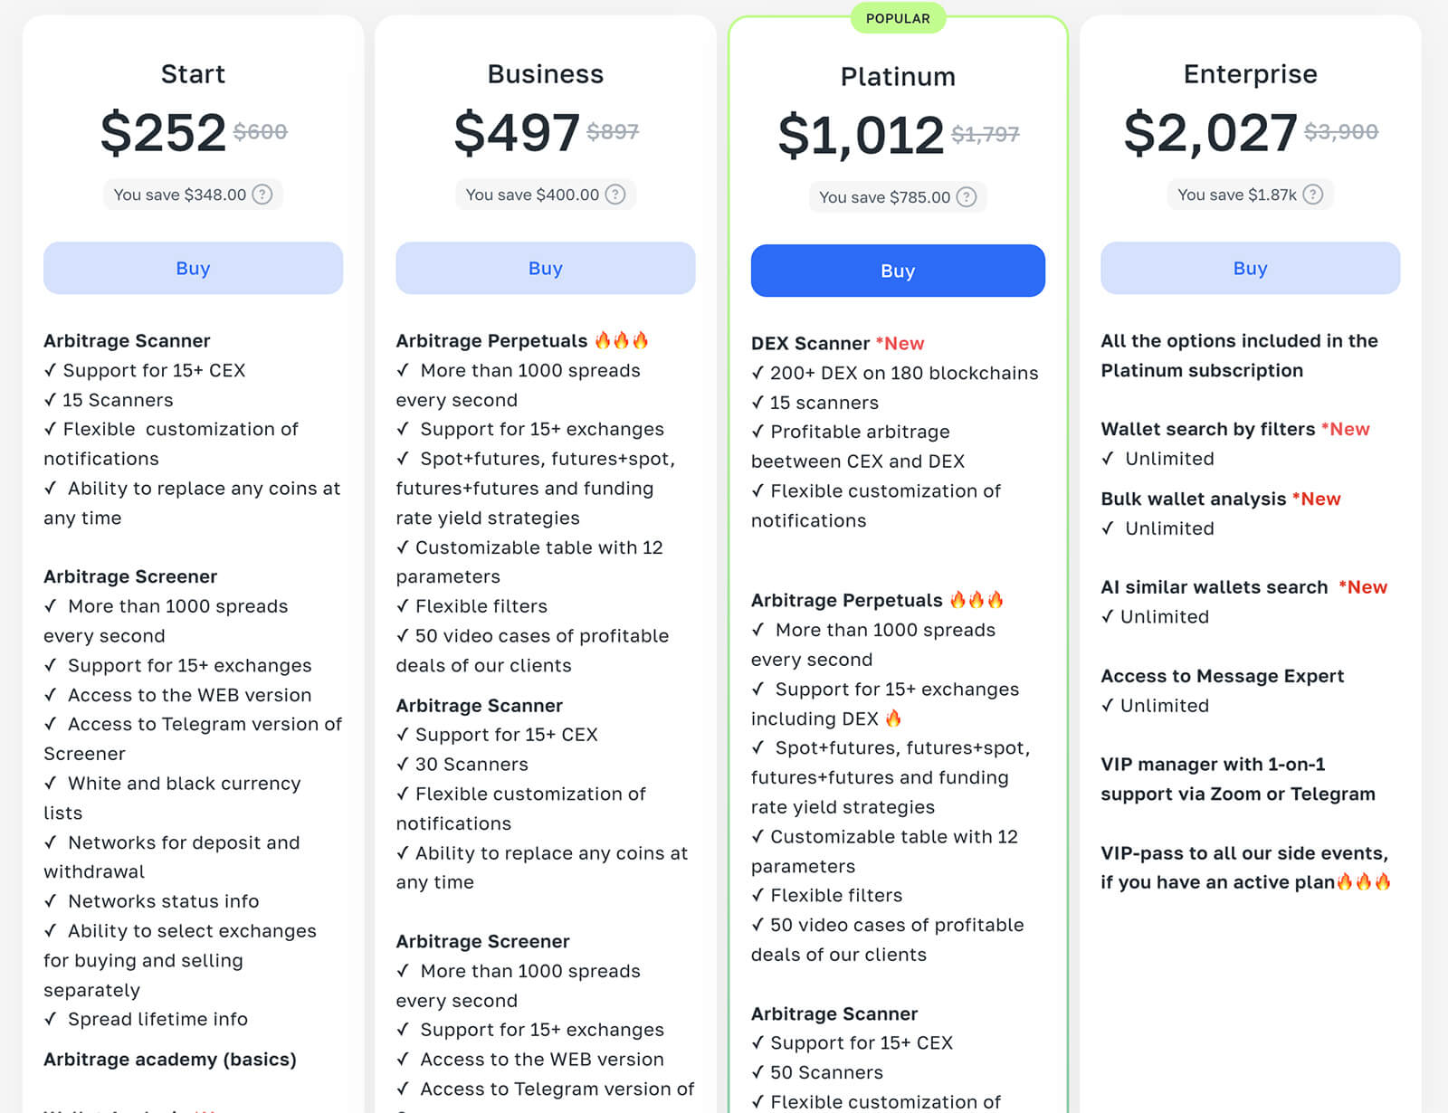Click 'You save $1.87k' savings pill
This screenshot has width=1448, height=1113.
[x=1237, y=195]
